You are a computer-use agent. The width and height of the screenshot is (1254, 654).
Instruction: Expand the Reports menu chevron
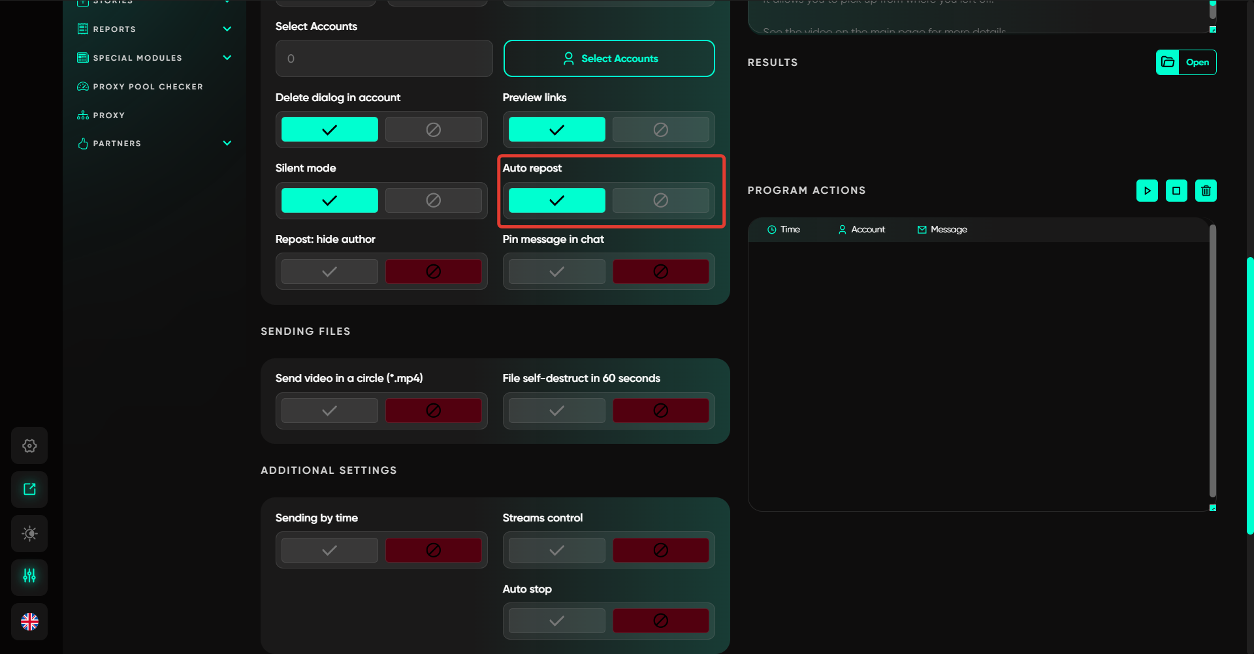pyautogui.click(x=227, y=29)
